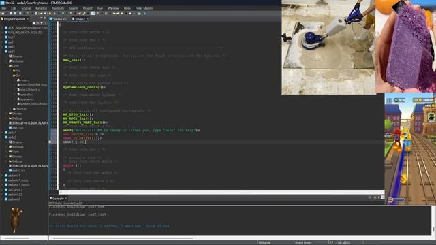Viewport: 436px width, 245px height.
Task: Select the zadanie1_copy2 project
Action: (17, 185)
